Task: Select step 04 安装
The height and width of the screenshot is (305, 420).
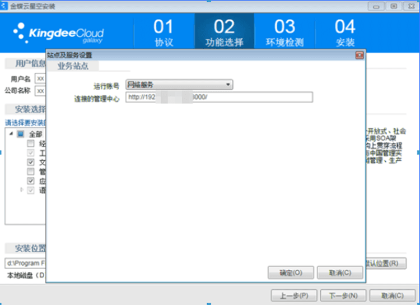Action: [345, 32]
